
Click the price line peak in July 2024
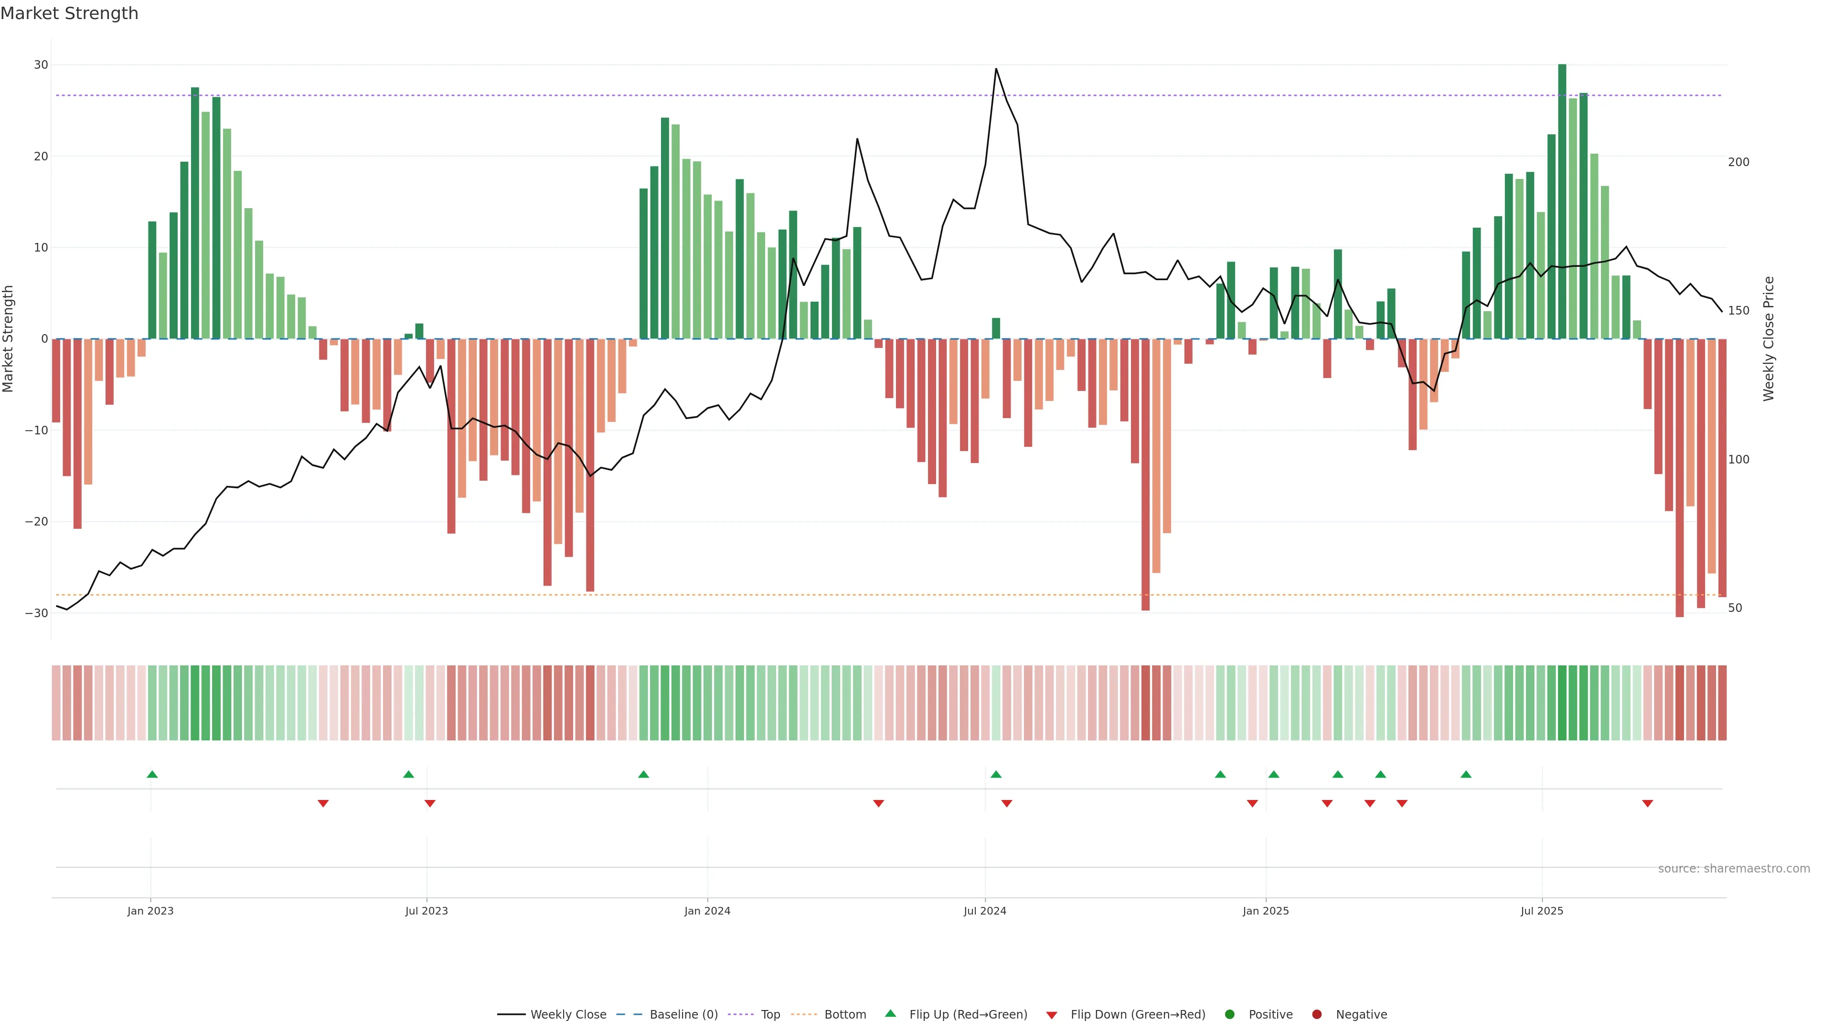996,69
